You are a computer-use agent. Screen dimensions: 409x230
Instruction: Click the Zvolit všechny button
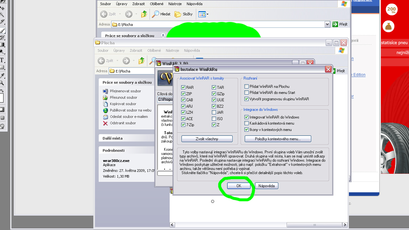tap(207, 139)
